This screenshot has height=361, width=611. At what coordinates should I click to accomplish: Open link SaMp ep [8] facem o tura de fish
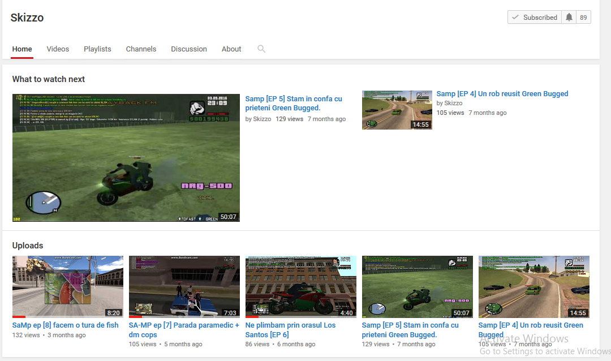[x=66, y=325]
